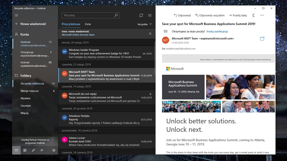
Task: Open message in new window icon
Action: pos(262,39)
